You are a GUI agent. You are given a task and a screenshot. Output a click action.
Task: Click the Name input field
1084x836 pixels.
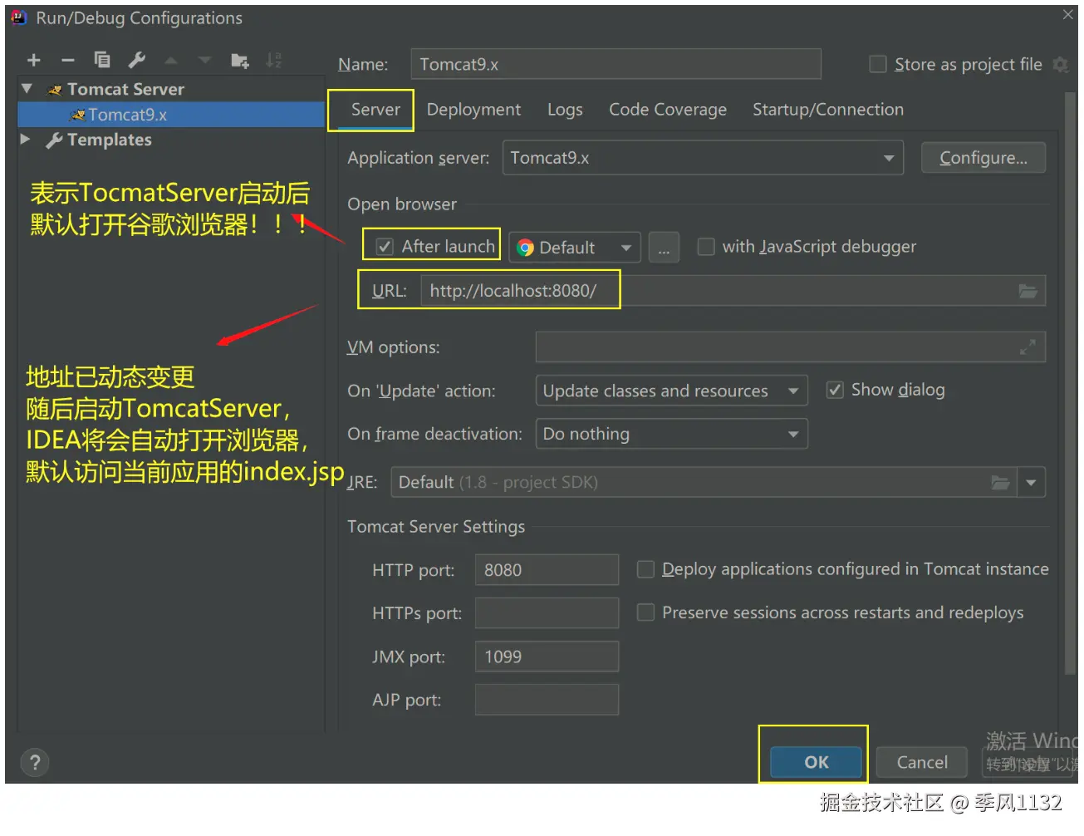616,64
